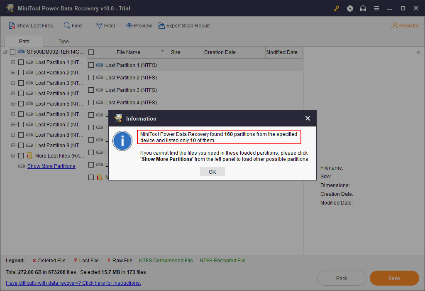The width and height of the screenshot is (425, 291).
Task: Click the Register link
Action: pos(405,25)
